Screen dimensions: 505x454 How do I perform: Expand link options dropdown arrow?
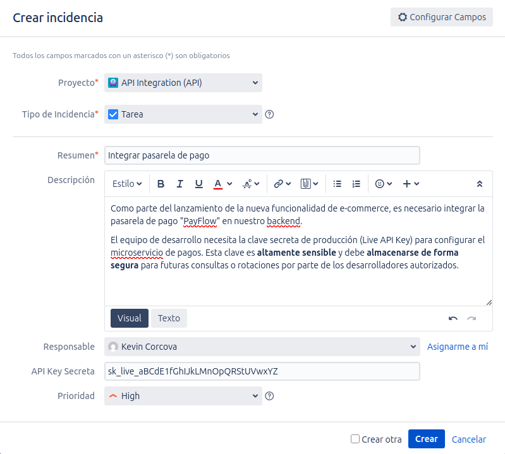[x=288, y=184]
